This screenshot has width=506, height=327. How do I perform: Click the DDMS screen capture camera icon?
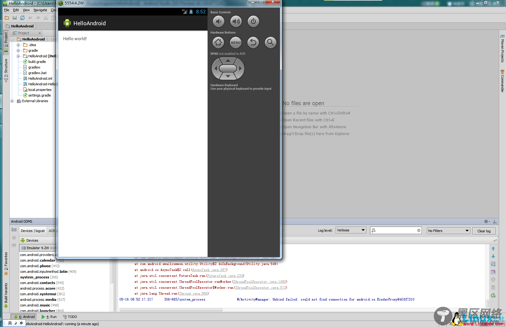coord(14,230)
